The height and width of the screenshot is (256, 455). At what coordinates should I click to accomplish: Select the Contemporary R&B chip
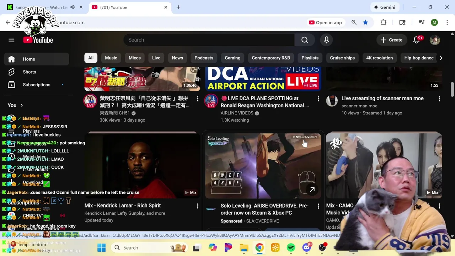[x=271, y=58]
